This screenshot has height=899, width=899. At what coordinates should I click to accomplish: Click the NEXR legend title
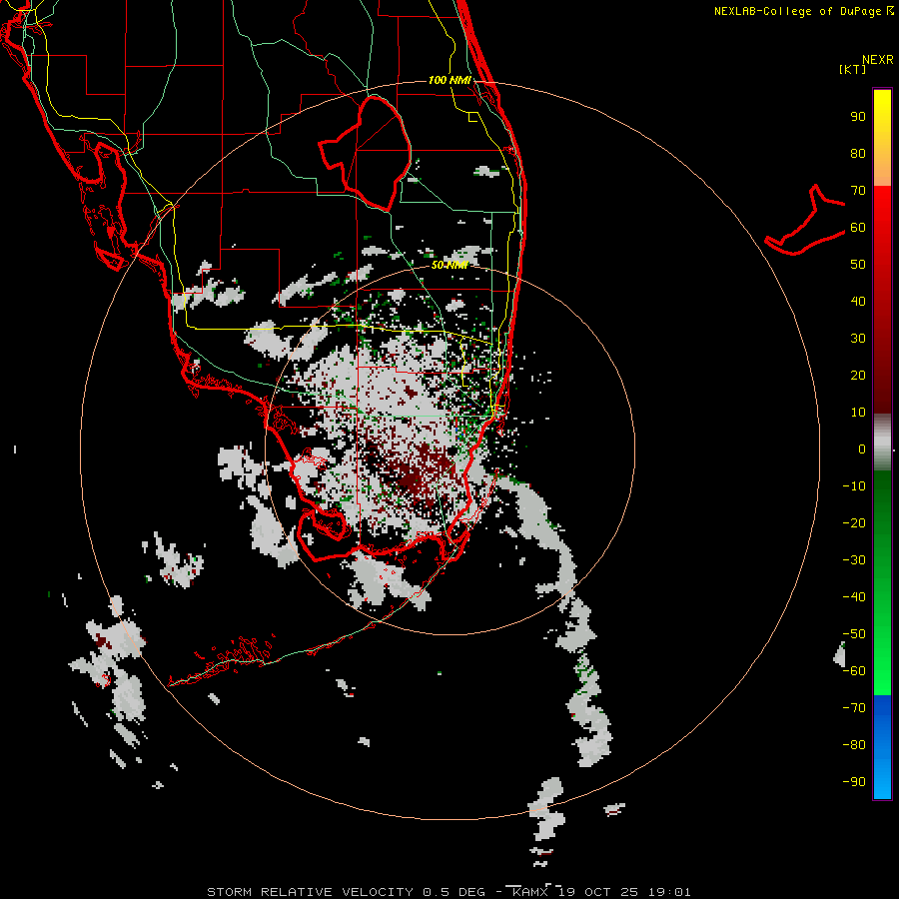[x=877, y=60]
